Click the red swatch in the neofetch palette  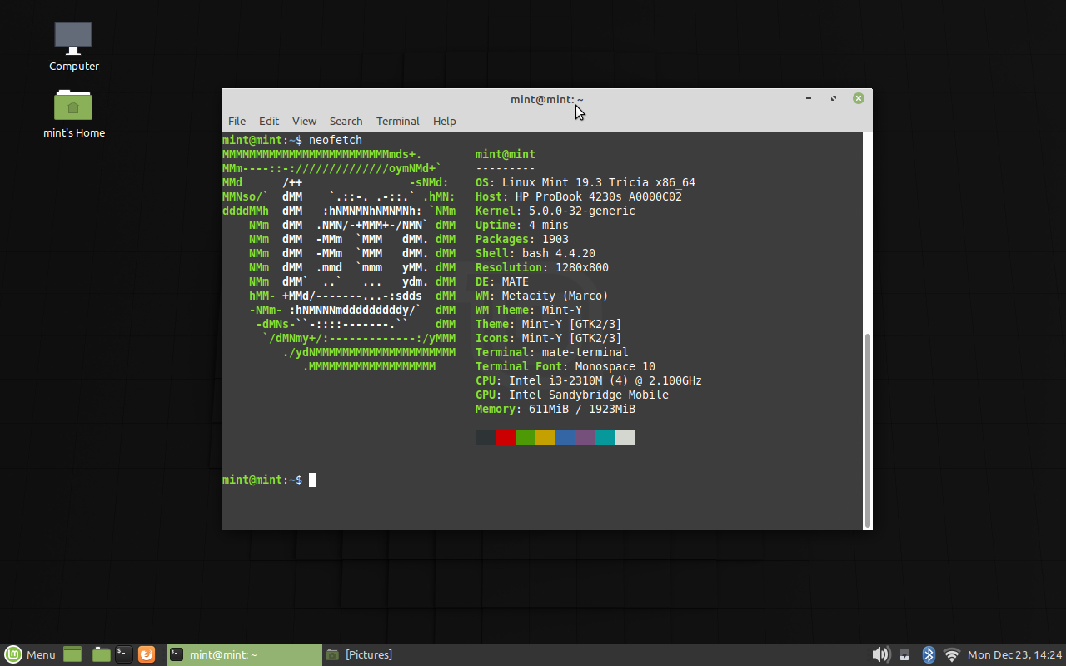click(x=505, y=436)
